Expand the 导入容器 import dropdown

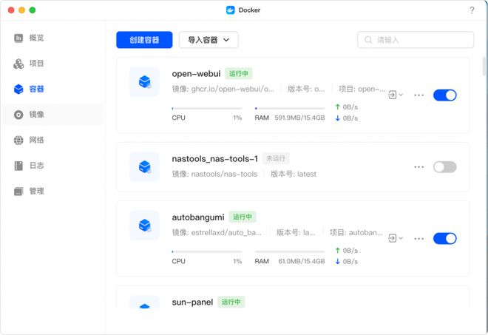(209, 40)
